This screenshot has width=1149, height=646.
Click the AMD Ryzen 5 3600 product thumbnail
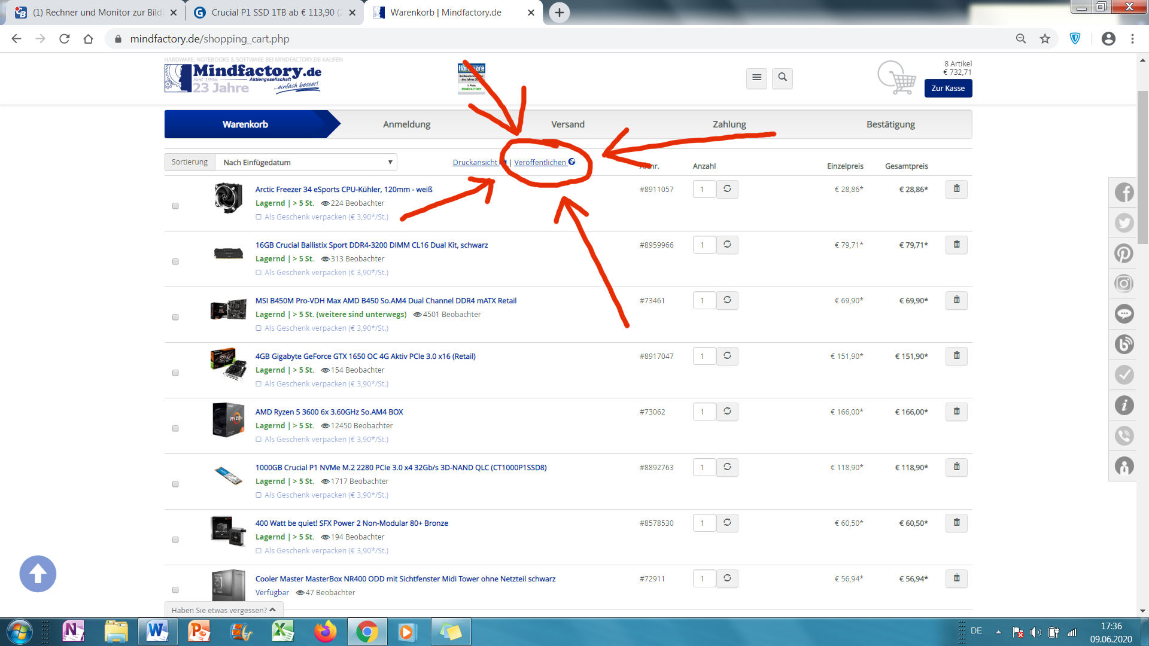(228, 420)
